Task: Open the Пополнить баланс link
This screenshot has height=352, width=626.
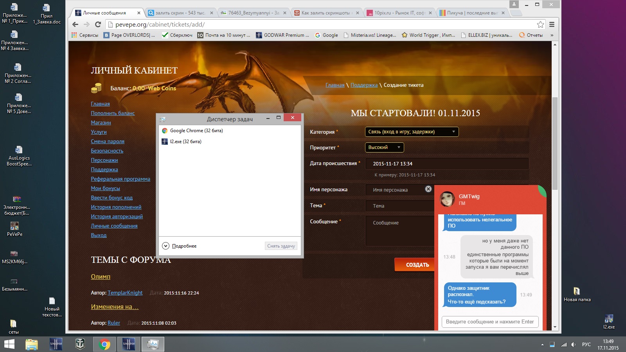Action: click(x=113, y=113)
